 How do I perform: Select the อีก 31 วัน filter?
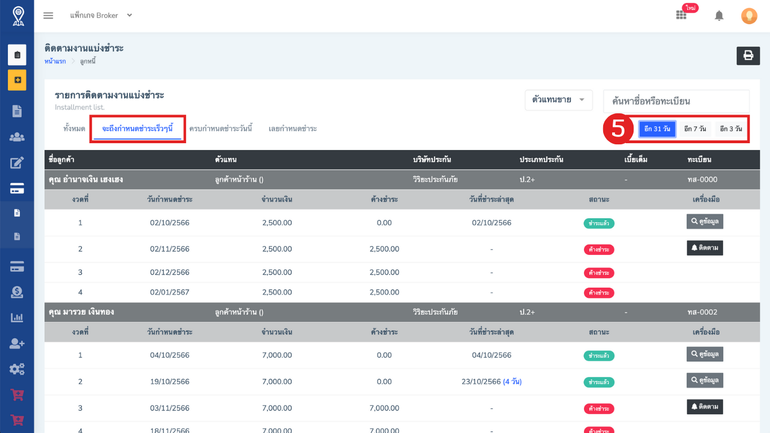point(657,129)
